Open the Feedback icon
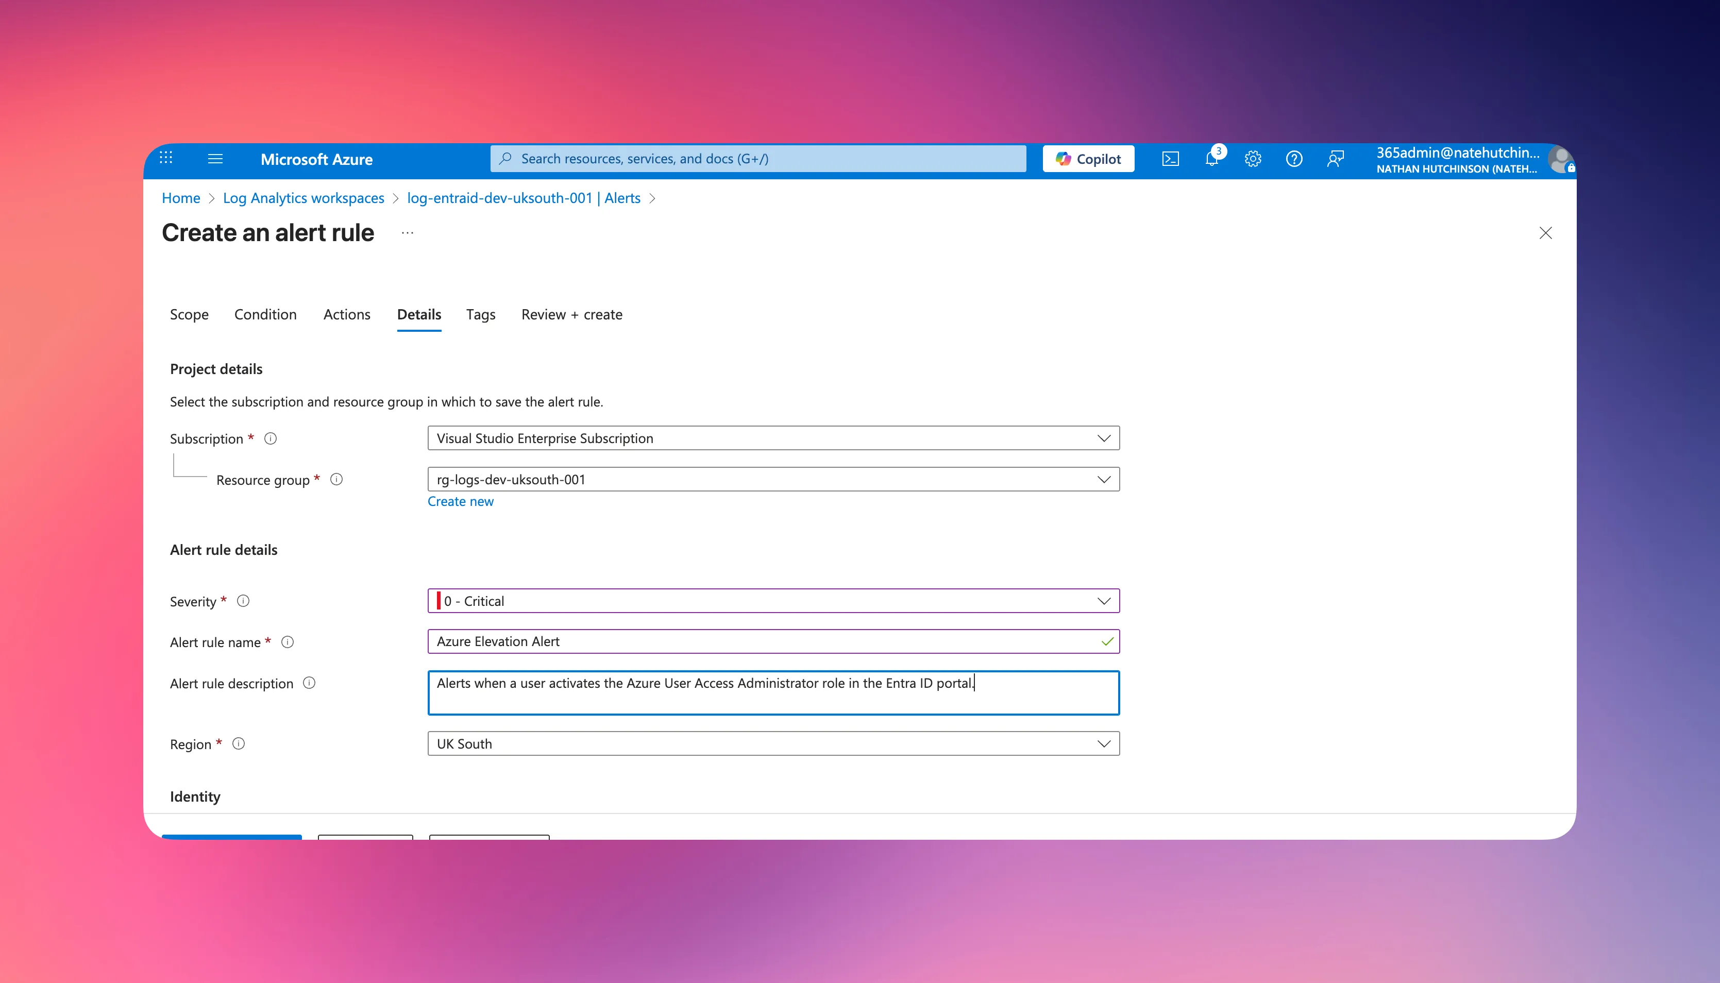Viewport: 1720px width, 983px height. [x=1335, y=159]
